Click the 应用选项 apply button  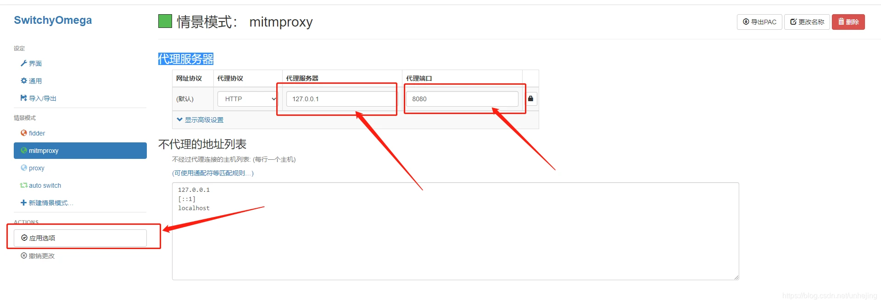click(80, 238)
